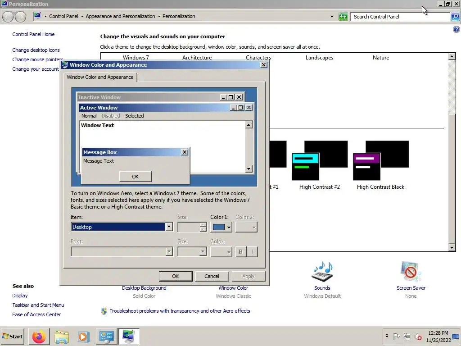Click Change mouse pointers link
This screenshot has width=461, height=346.
pyautogui.click(x=38, y=59)
